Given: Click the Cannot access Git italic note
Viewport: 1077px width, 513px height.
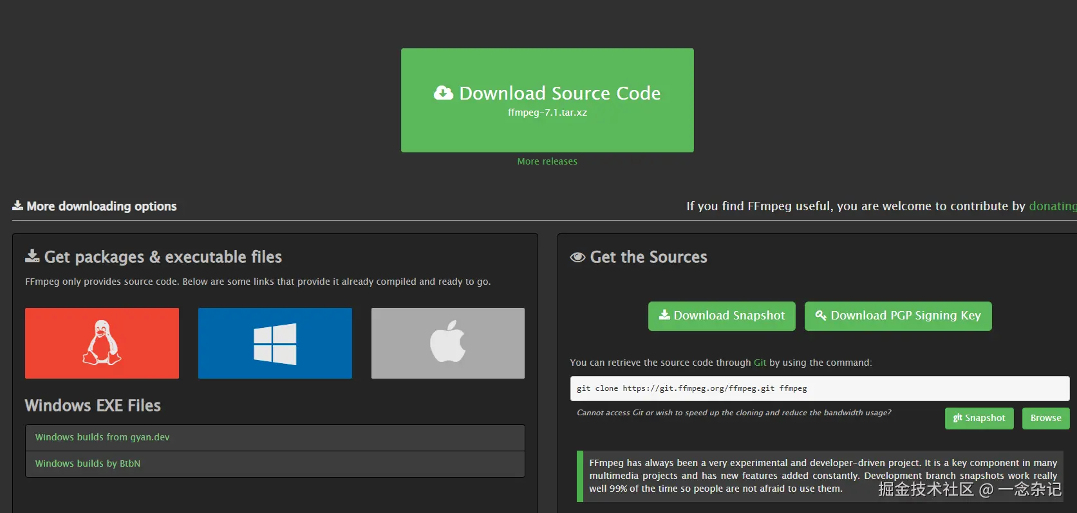Looking at the screenshot, I should click(734, 413).
